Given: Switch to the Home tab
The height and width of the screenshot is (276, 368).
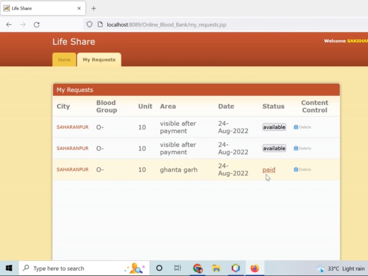Looking at the screenshot, I should point(64,60).
